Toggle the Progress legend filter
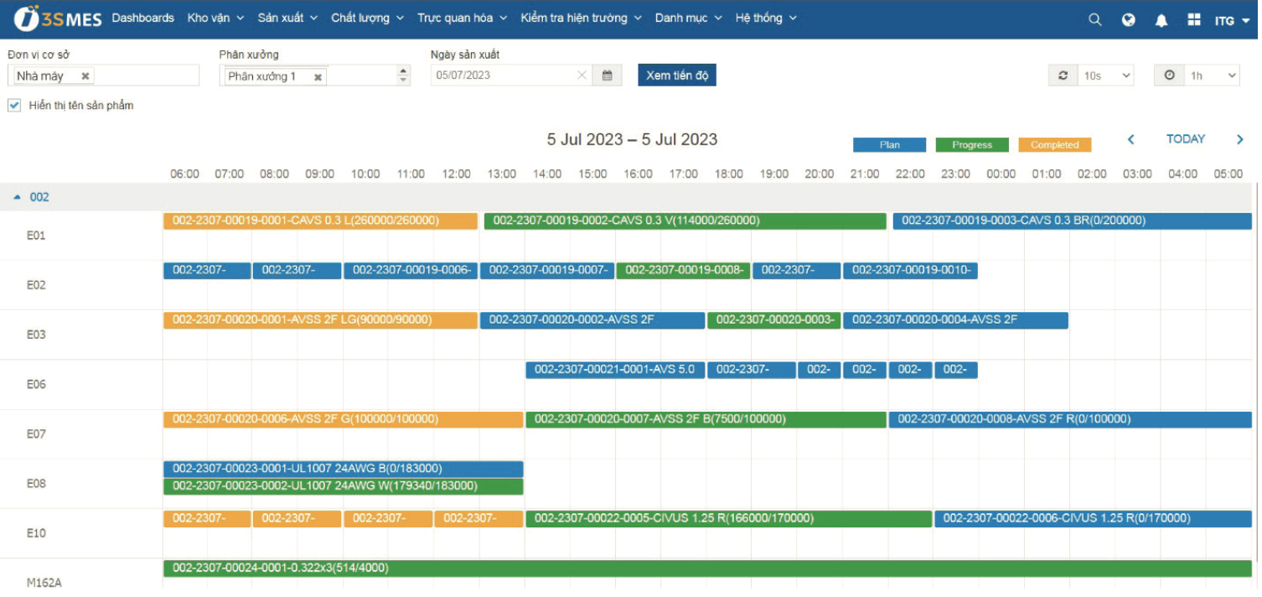This screenshot has height=597, width=1262. tap(971, 145)
